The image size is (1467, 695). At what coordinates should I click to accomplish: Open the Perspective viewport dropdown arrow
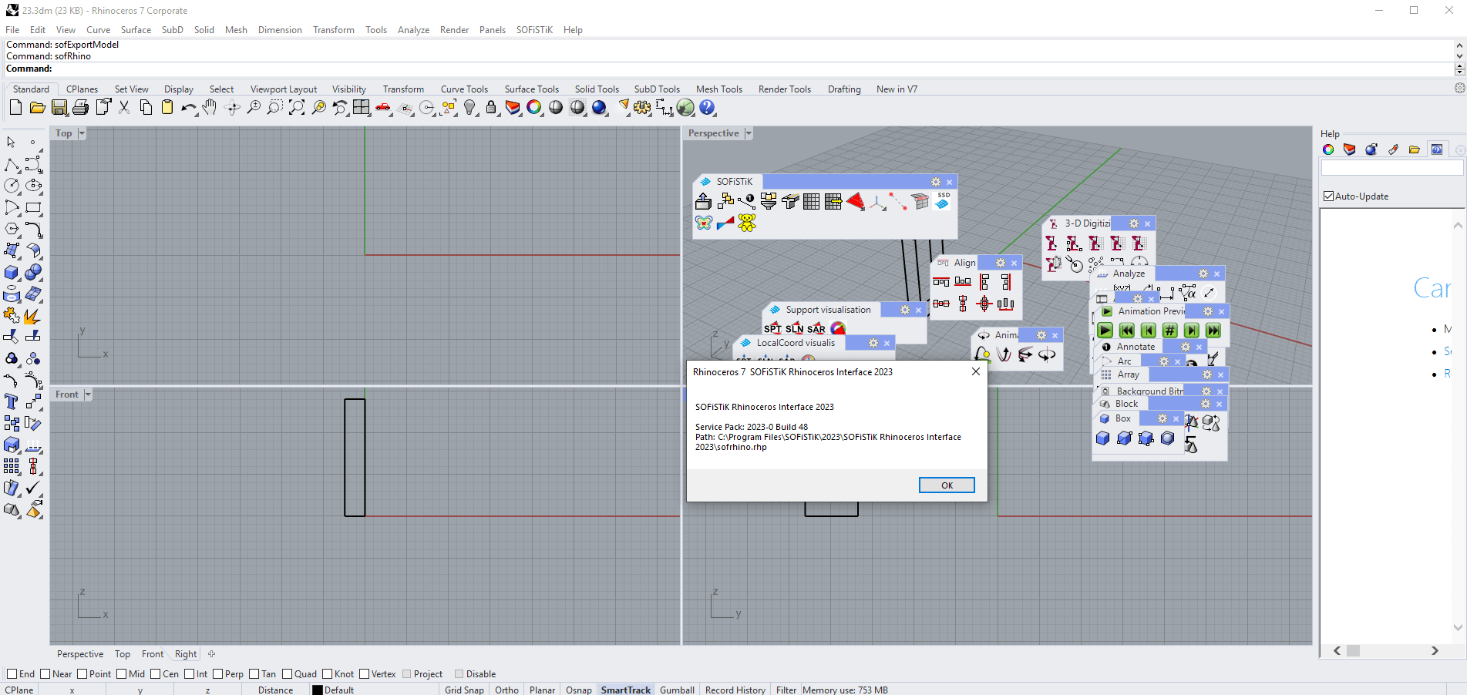[748, 133]
